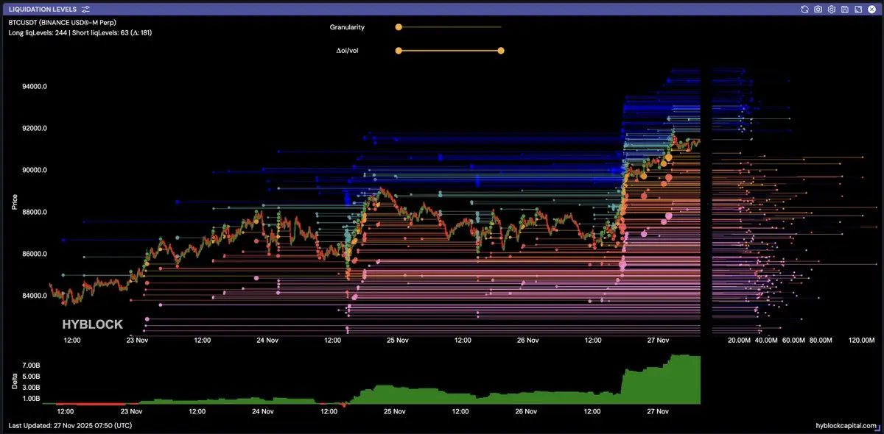Click the 92000.0 price axis label
Screen dimensions: 884x434
35,128
